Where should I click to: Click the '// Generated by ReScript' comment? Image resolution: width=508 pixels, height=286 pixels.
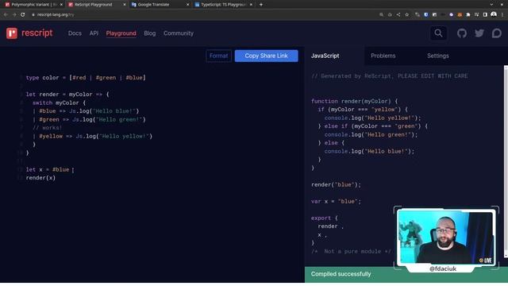[390, 76]
